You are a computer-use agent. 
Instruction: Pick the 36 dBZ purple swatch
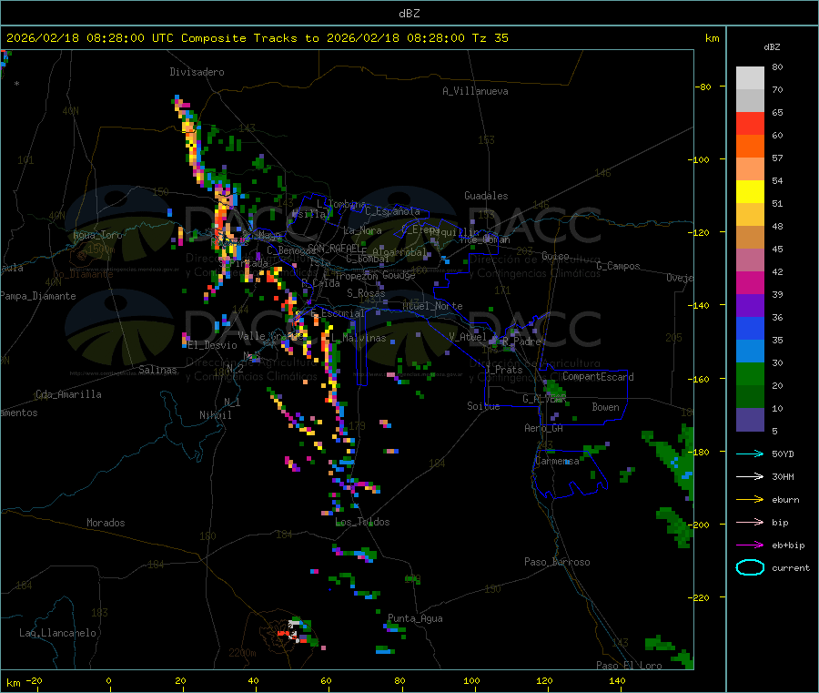750,306
